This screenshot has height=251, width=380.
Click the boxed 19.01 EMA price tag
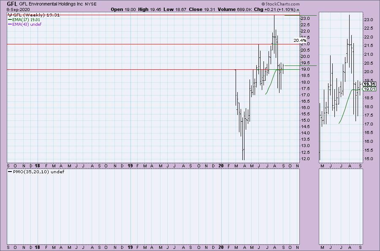pyautogui.click(x=369, y=89)
